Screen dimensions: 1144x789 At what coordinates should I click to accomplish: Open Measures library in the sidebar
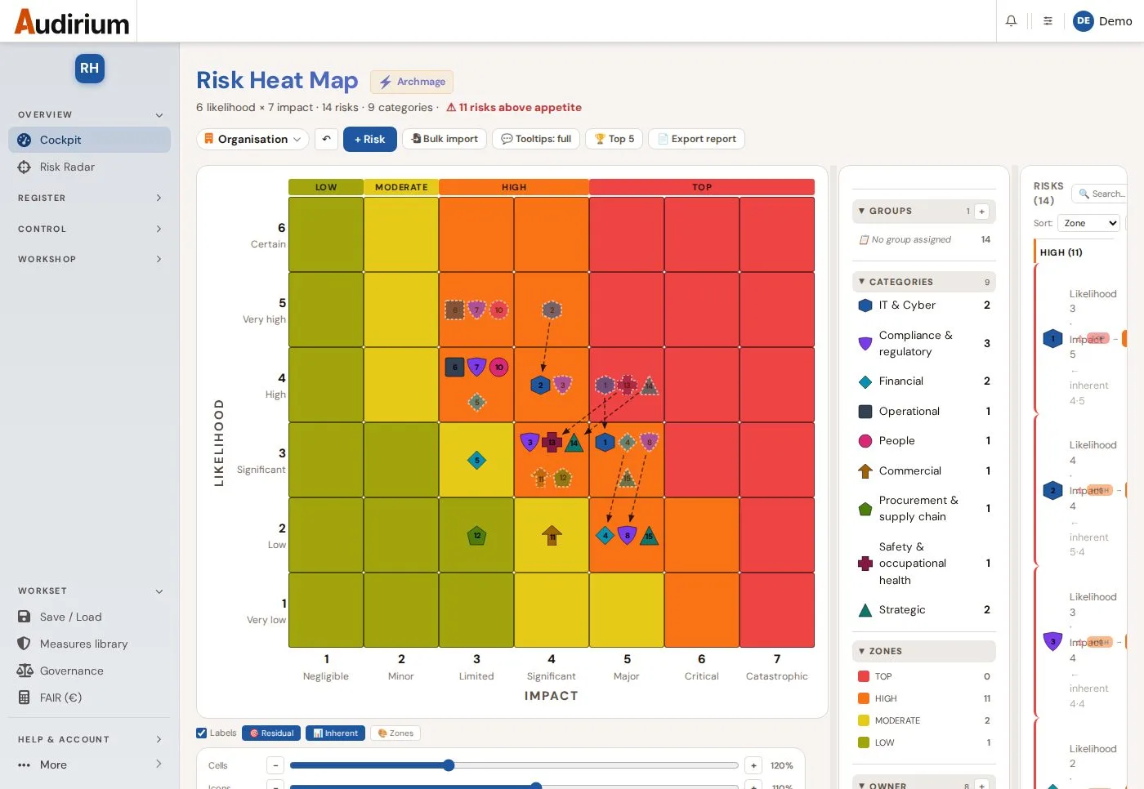90,644
